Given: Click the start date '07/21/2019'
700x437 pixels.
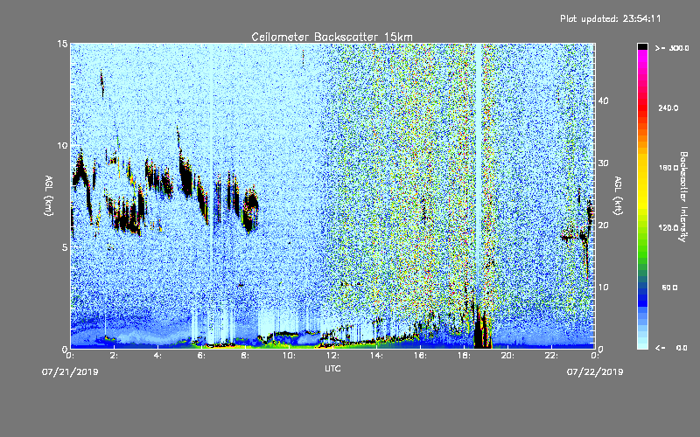Looking at the screenshot, I should click(70, 372).
